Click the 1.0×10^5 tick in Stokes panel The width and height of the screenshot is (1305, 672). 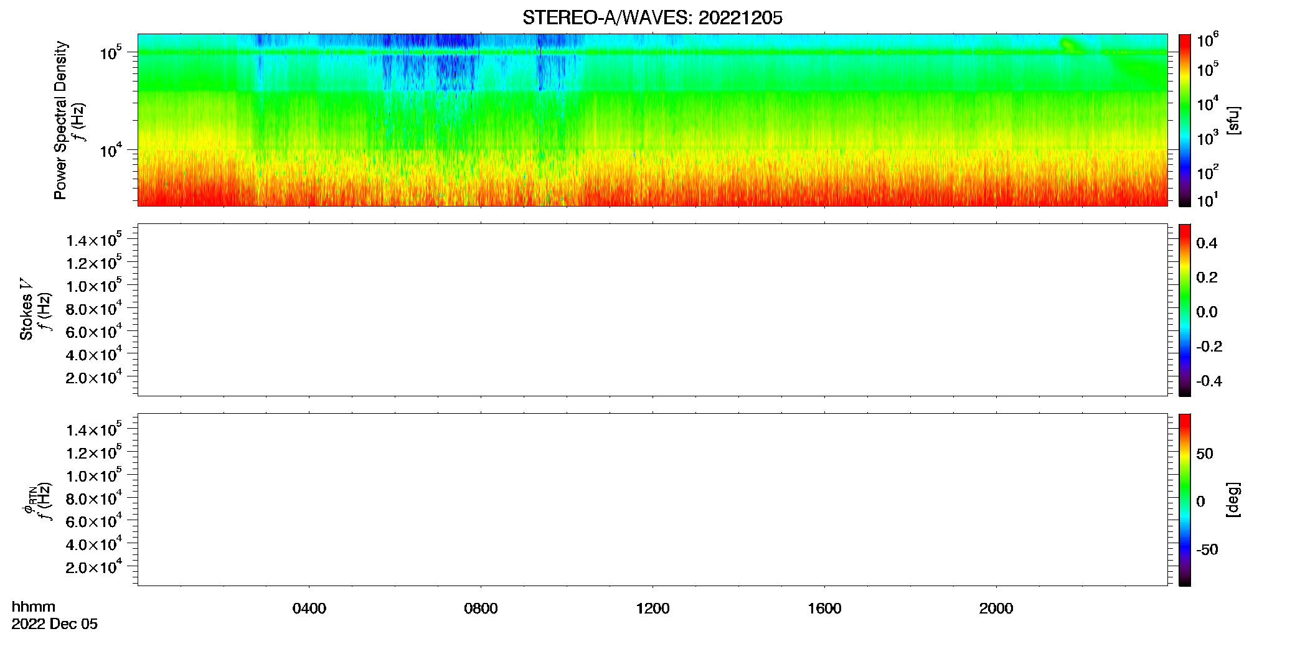(x=94, y=286)
